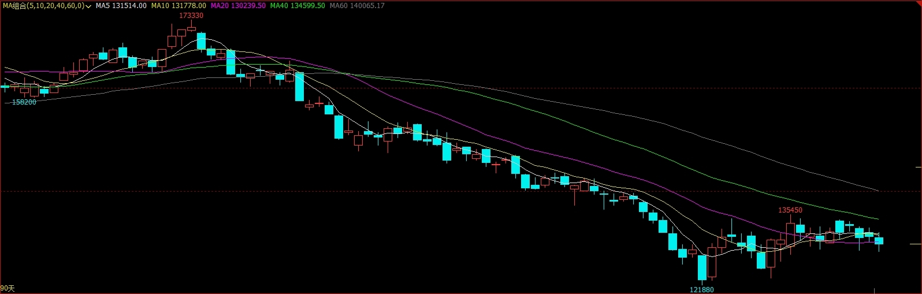Image resolution: width=922 pixels, height=294 pixels.
Task: Click the large cyan candle above 121880
Action: pos(702,267)
